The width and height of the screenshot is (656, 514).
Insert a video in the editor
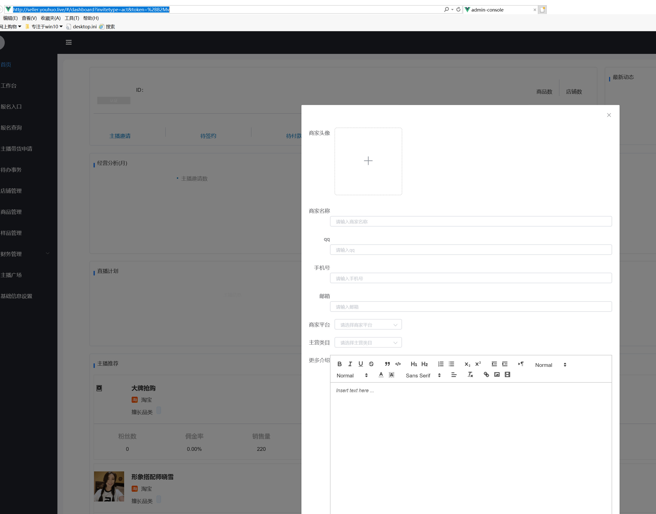tap(508, 375)
